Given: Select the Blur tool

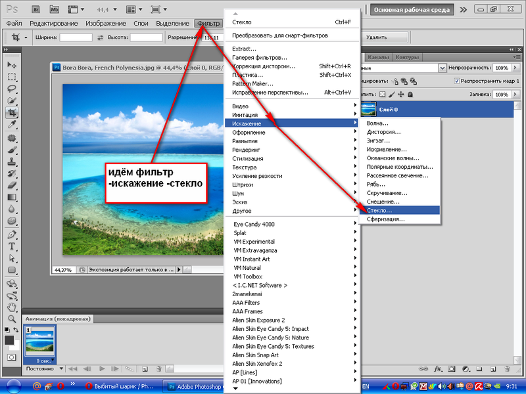Looking at the screenshot, I should click(x=12, y=209).
